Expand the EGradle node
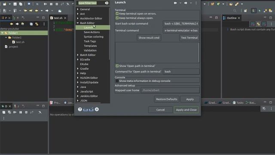This screenshot has height=155, width=275. click(x=78, y=59)
